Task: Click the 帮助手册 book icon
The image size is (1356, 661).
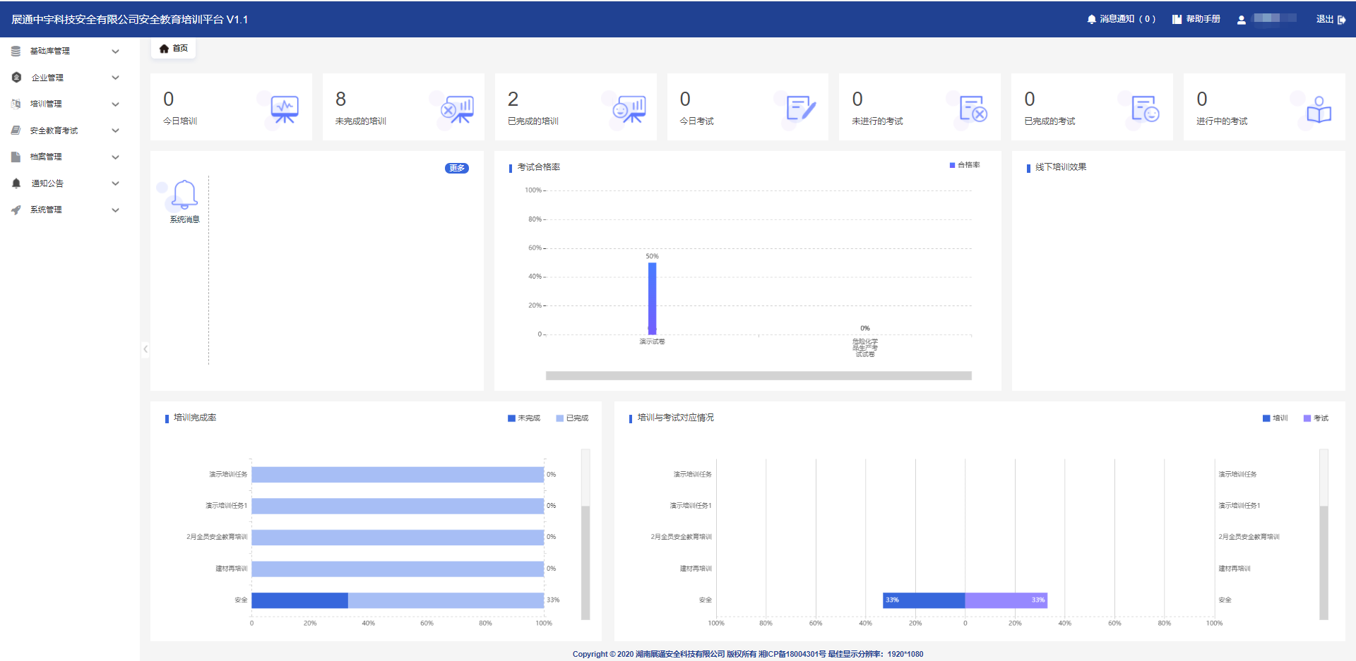Action: (x=1177, y=20)
